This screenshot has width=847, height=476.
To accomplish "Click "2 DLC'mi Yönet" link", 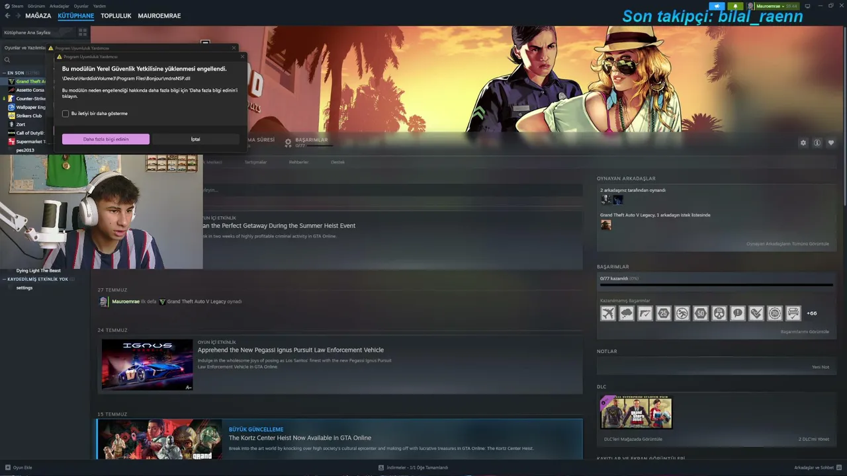I will click(x=814, y=439).
